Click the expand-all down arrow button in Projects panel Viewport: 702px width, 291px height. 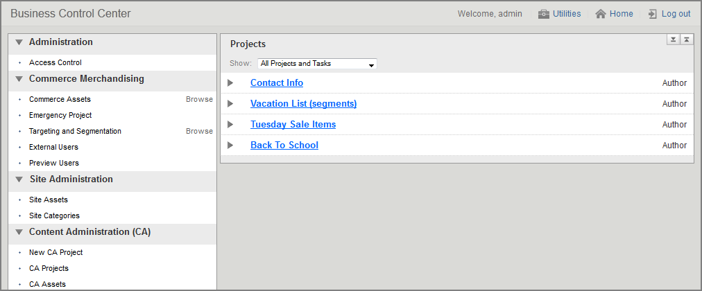point(673,39)
